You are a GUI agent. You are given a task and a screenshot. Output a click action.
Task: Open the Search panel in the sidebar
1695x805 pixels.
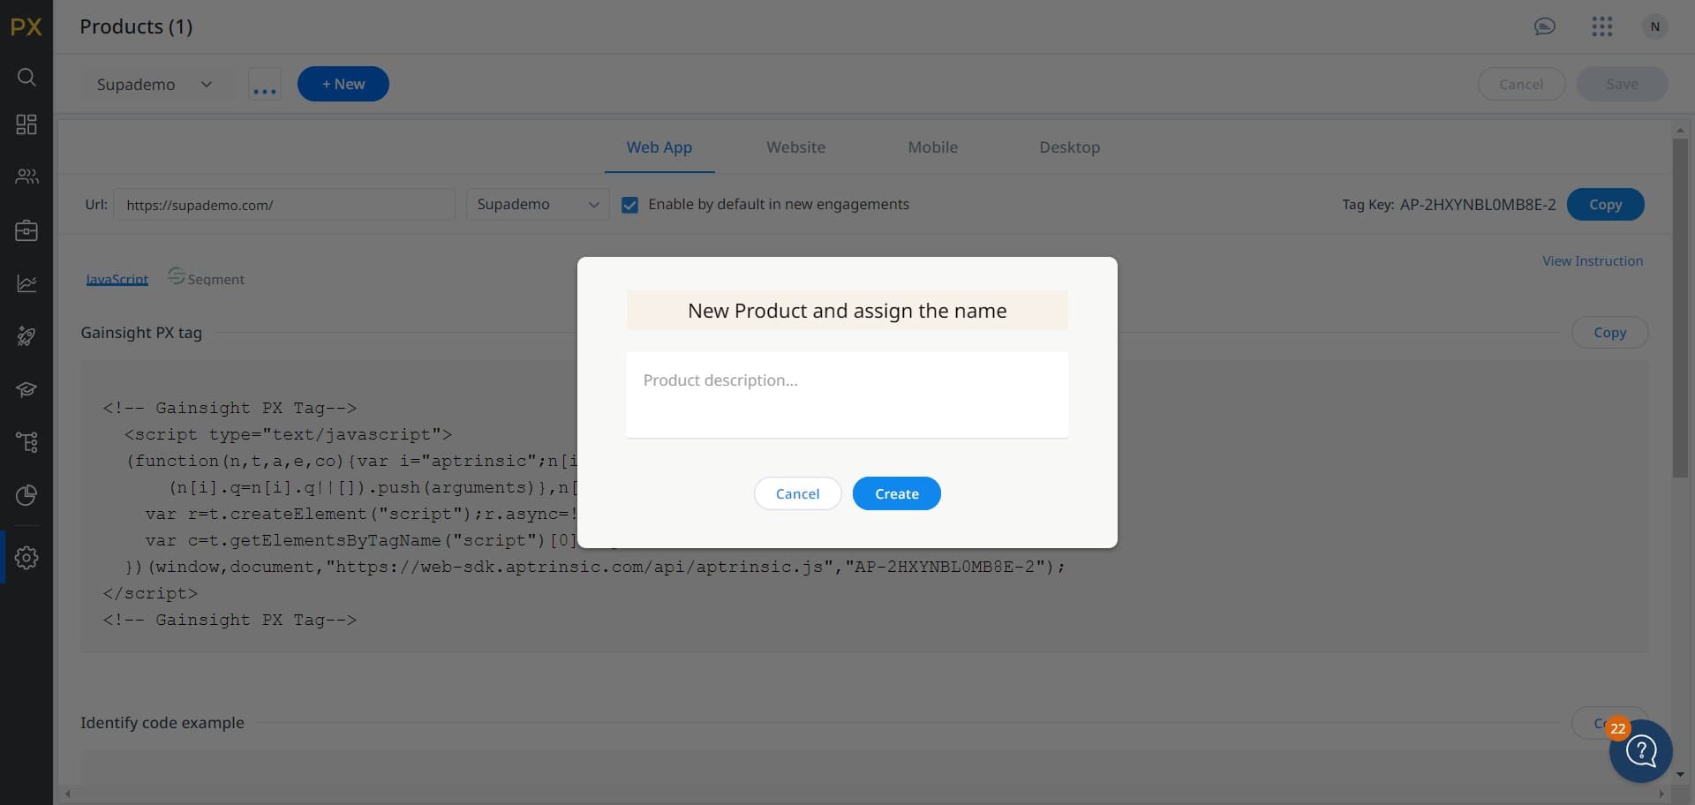pyautogui.click(x=26, y=77)
